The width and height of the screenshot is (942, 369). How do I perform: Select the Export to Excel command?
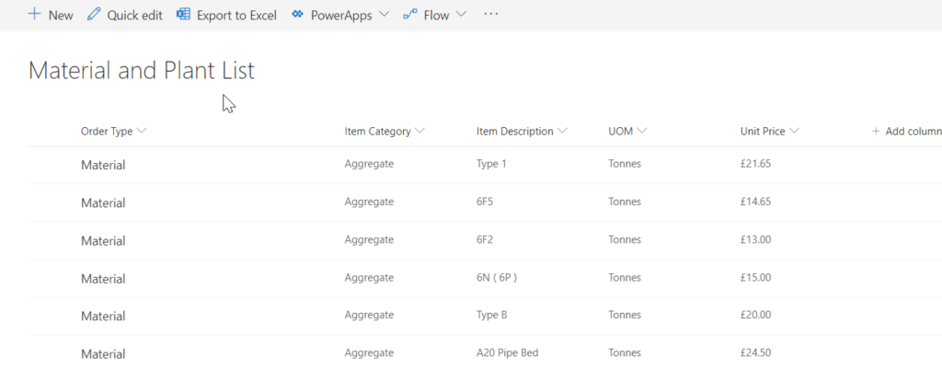click(x=226, y=15)
